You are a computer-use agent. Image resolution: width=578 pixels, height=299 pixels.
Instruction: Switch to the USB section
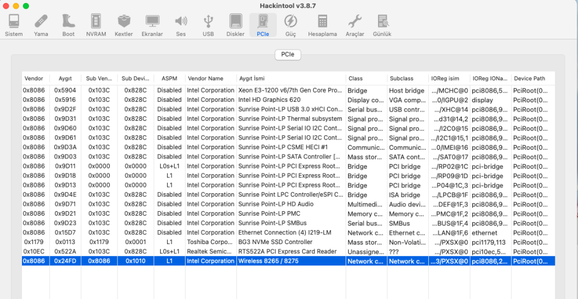(x=208, y=25)
